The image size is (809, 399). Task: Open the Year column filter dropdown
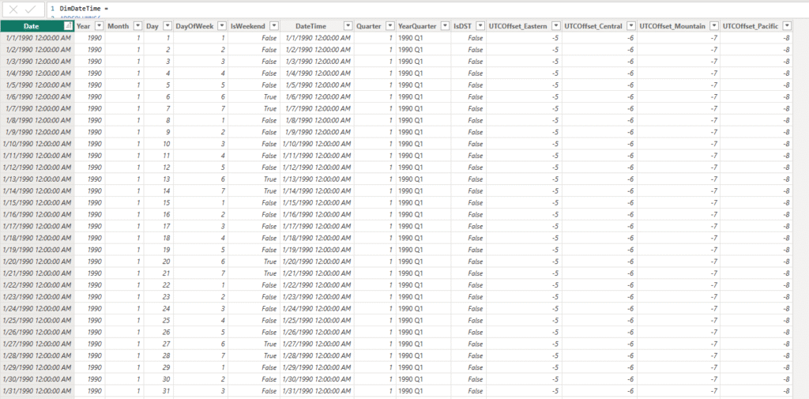click(x=99, y=26)
